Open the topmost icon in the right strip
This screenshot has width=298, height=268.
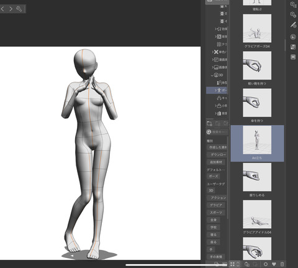[x=293, y=4]
